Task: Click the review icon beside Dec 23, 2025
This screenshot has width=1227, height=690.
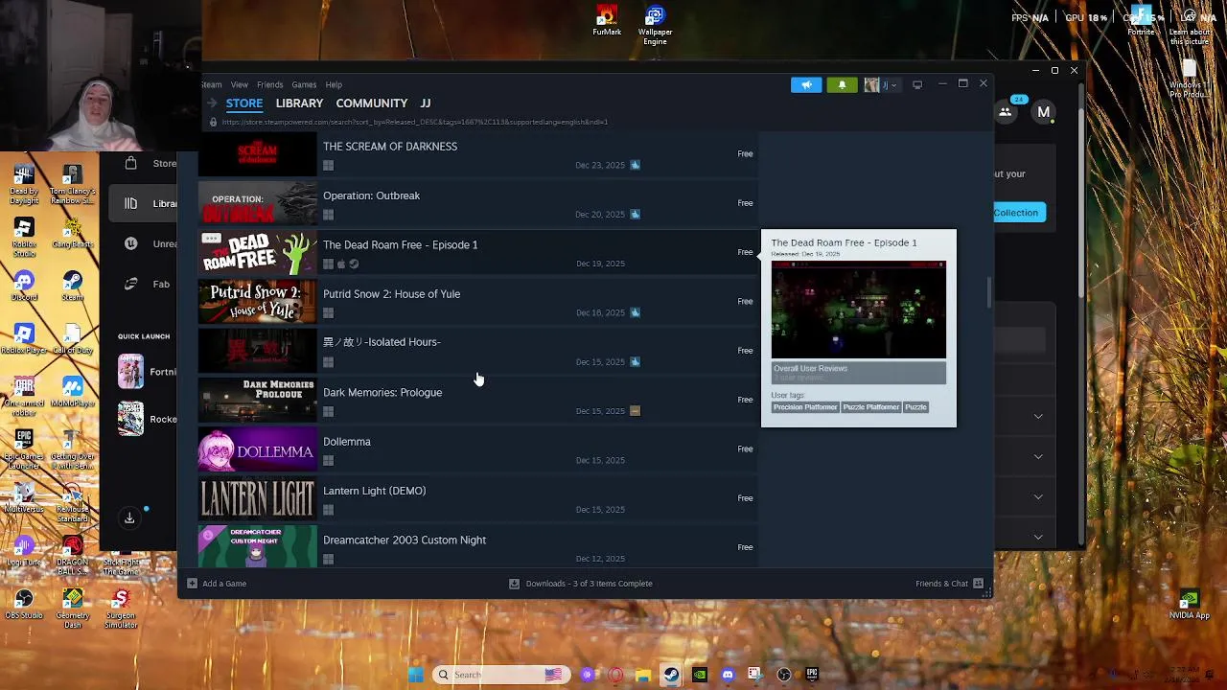Action: pyautogui.click(x=635, y=165)
